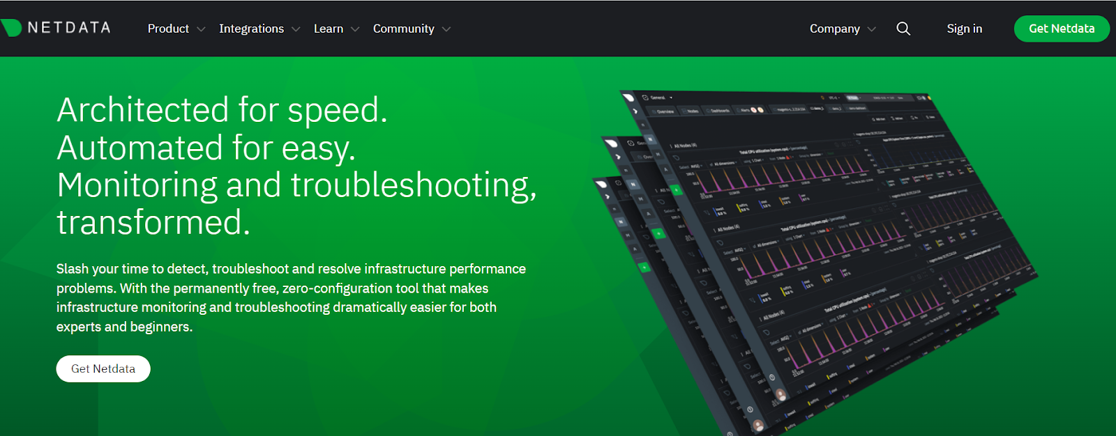Click the Netdata logo in the header

click(x=56, y=28)
